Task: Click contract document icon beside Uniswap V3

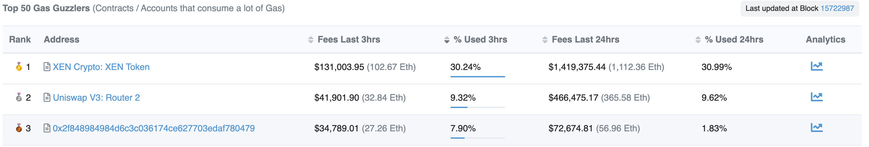Action: point(47,97)
